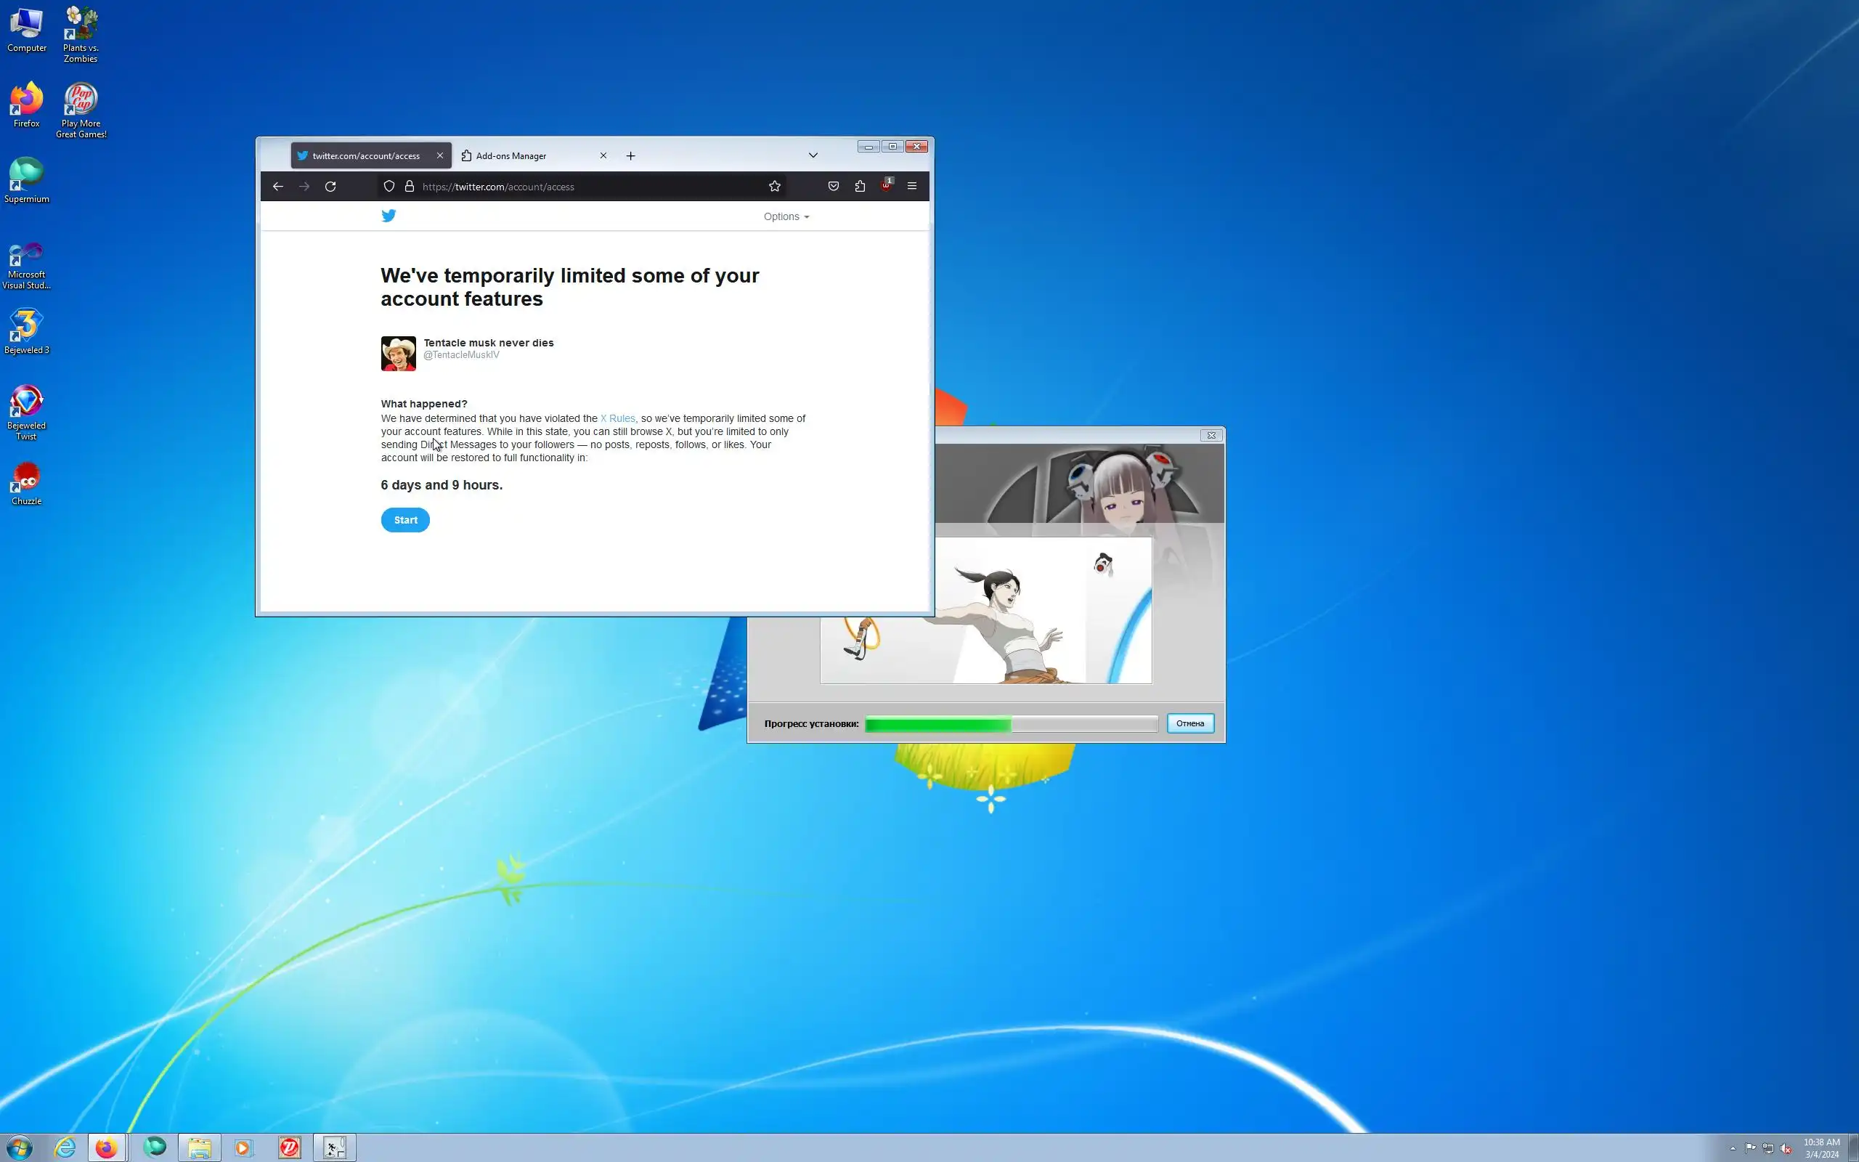Open the Save to Pocket icon
The height and width of the screenshot is (1162, 1859).
click(834, 186)
